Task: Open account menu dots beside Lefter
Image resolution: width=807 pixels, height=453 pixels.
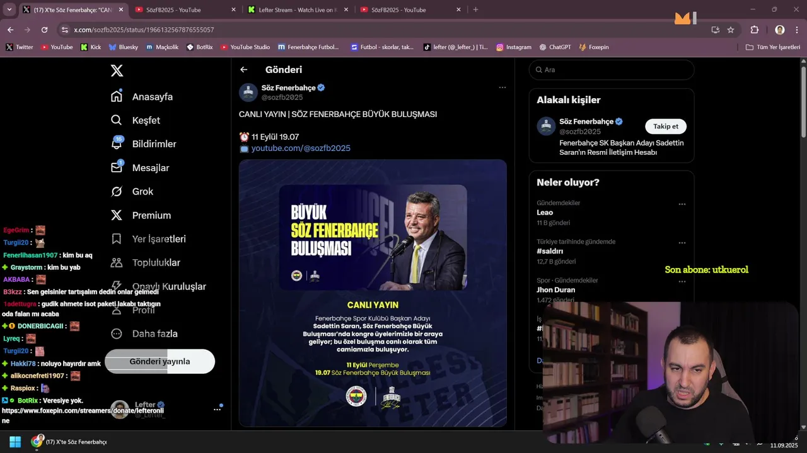Action: [217, 410]
